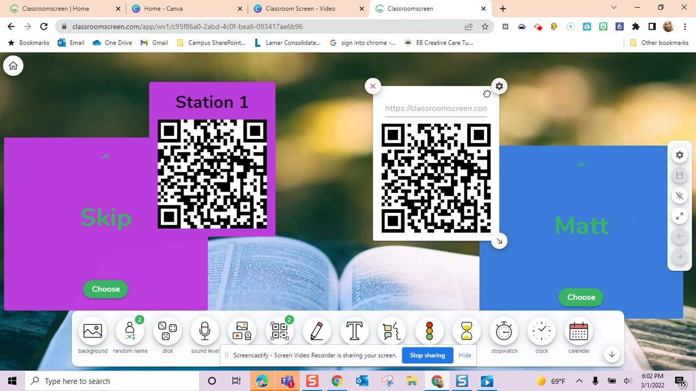Open the dice widget
Viewport: 696px width, 391px height.
click(x=167, y=331)
